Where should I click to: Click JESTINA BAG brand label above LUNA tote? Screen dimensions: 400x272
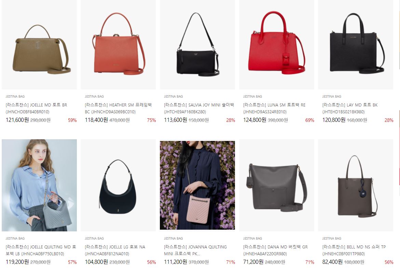pos(252,96)
